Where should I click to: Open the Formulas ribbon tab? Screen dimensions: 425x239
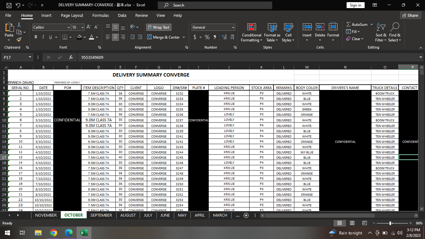coord(100,15)
